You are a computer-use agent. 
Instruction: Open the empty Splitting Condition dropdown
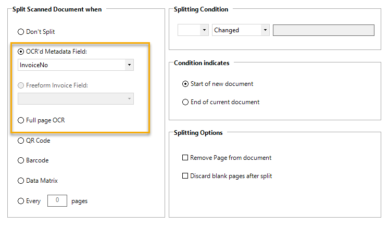(204, 30)
